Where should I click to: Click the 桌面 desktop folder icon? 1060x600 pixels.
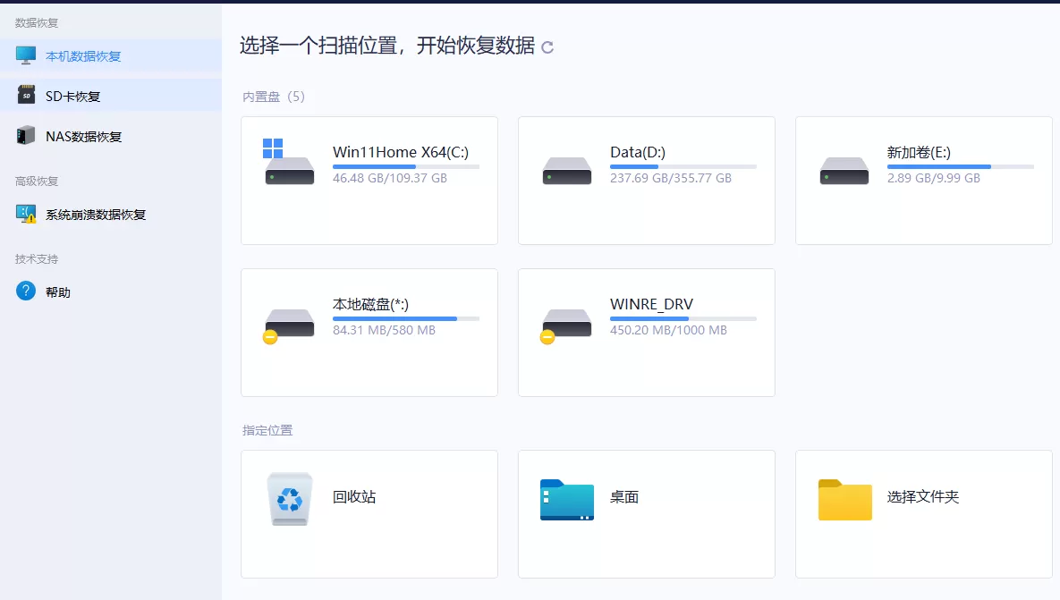point(566,499)
